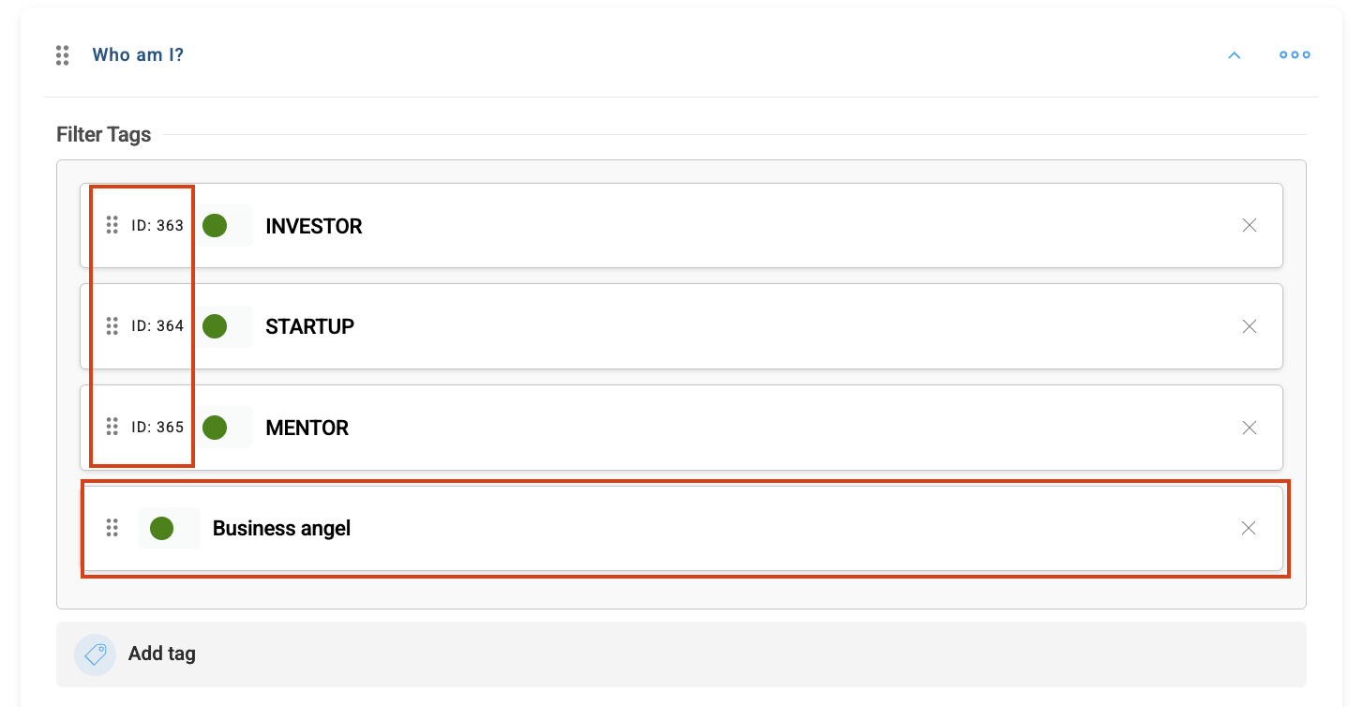
Task: Click the INVESTOR tag name
Action: [314, 226]
